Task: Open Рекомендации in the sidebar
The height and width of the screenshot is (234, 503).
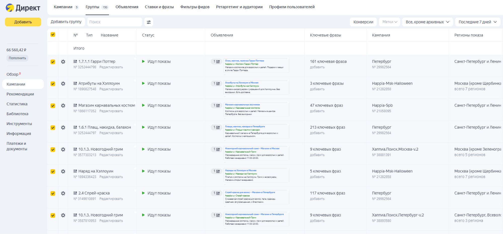Action: [20, 94]
